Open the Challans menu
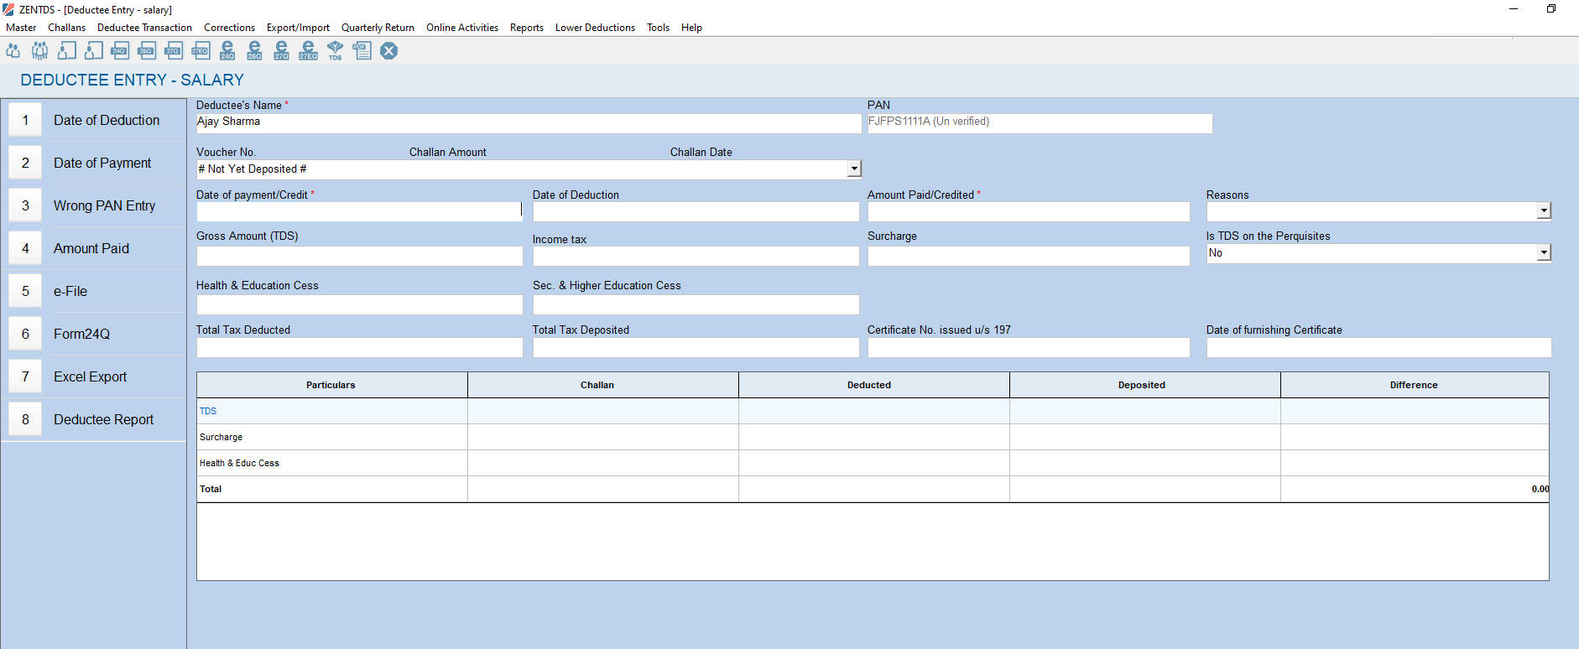The height and width of the screenshot is (649, 1579). [x=66, y=28]
